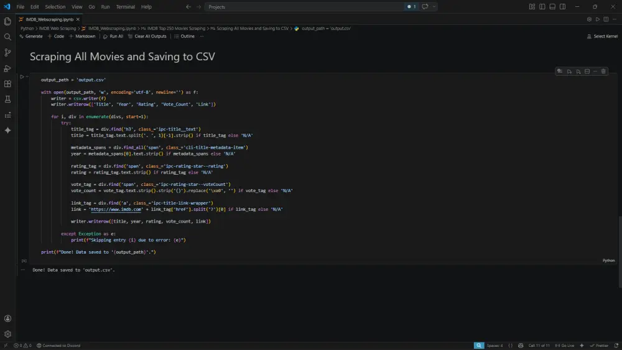Image resolution: width=622 pixels, height=350 pixels.
Task: Click the vertical scrollbar of the notebook
Action: tap(620, 252)
